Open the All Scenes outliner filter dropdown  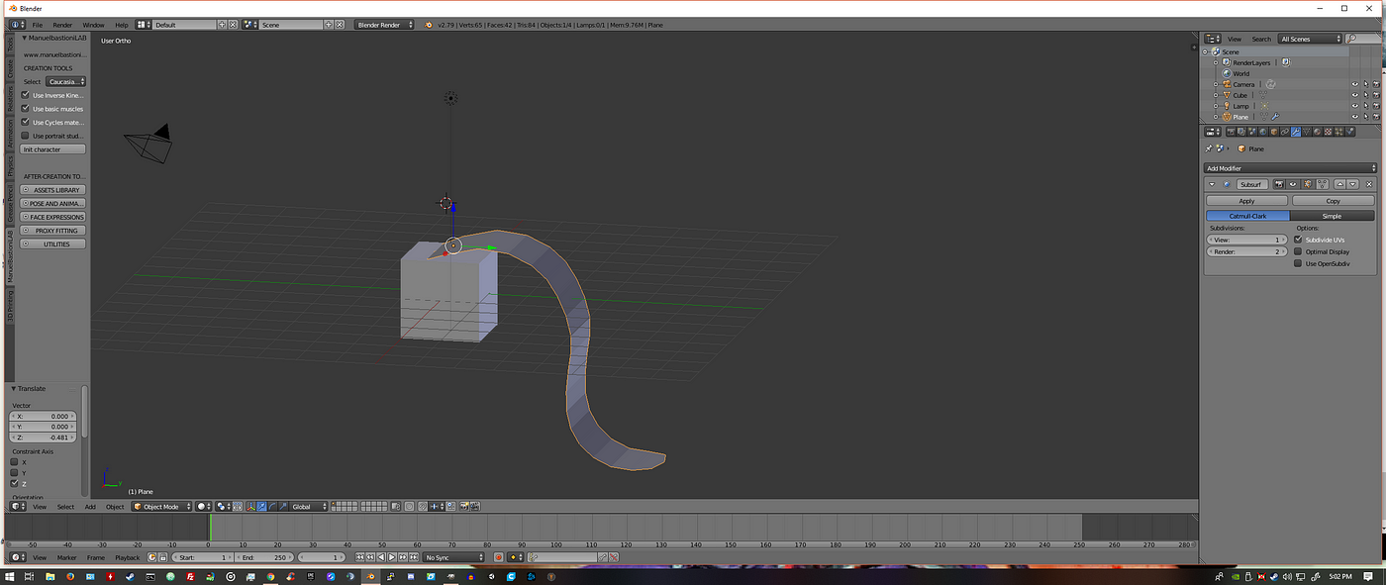click(x=1311, y=39)
